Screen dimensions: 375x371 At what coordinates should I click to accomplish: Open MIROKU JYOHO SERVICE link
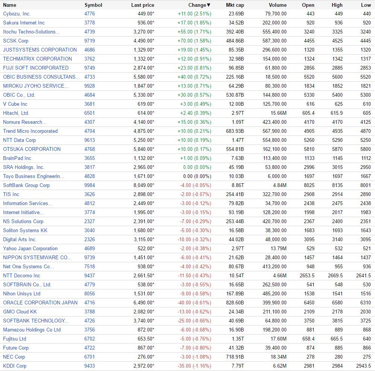(x=36, y=86)
